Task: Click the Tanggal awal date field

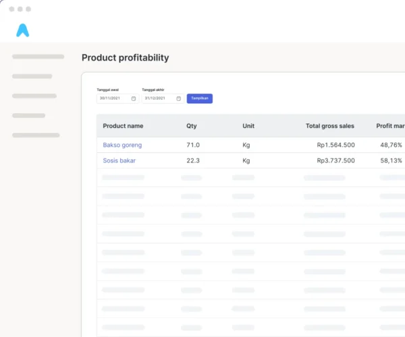Action: tap(117, 98)
